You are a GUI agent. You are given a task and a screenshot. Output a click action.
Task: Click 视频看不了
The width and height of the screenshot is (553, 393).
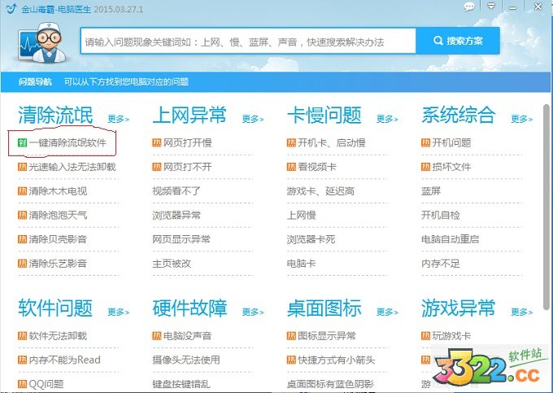[x=176, y=191]
